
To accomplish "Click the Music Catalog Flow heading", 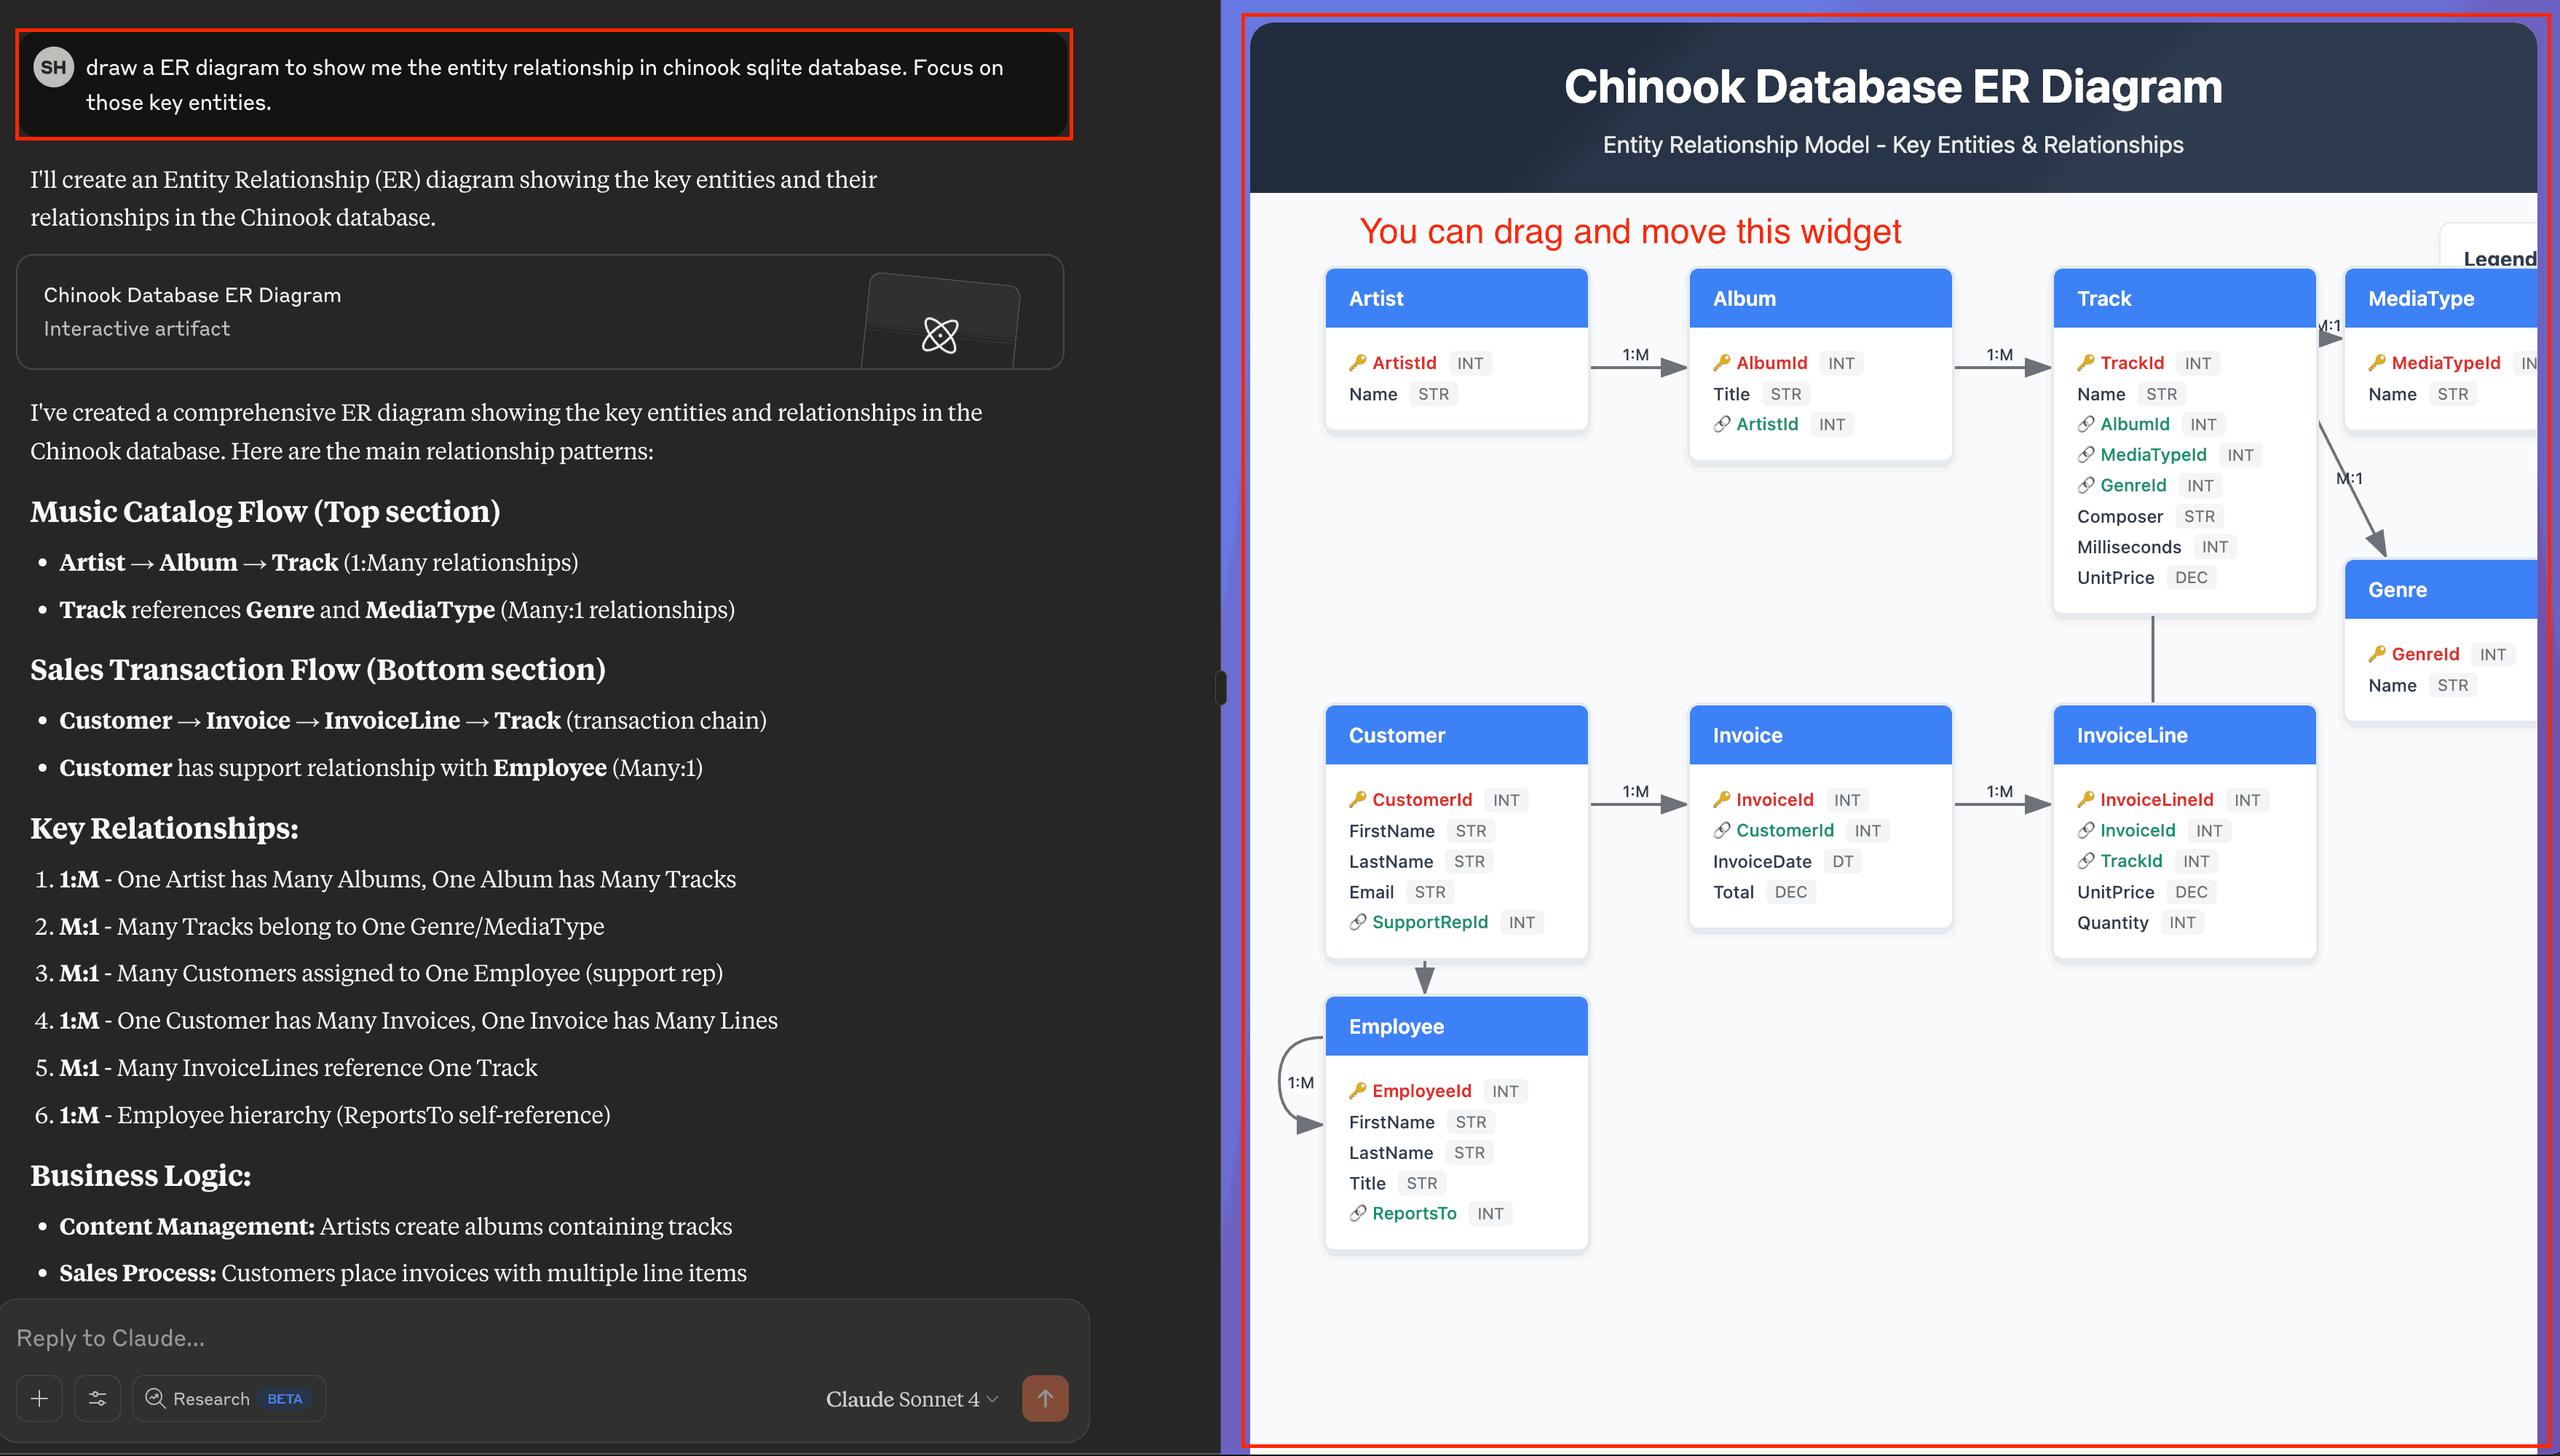I will [x=265, y=511].
